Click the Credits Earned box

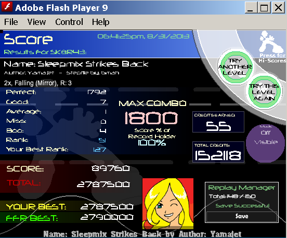[x=218, y=122]
